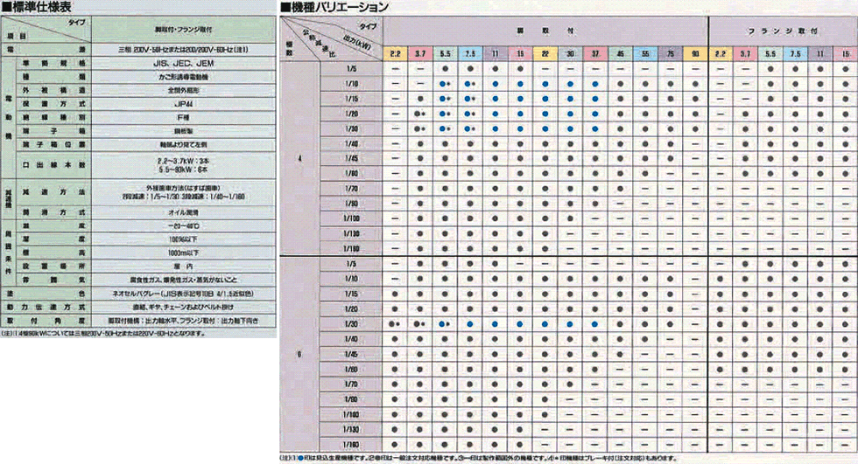This screenshot has height=464, width=858.
Task: Click the 機種バリエーション section heading
Action: (339, 7)
